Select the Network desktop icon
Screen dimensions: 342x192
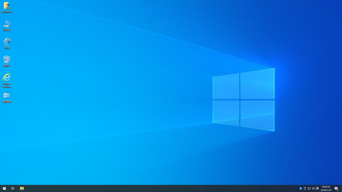7,43
